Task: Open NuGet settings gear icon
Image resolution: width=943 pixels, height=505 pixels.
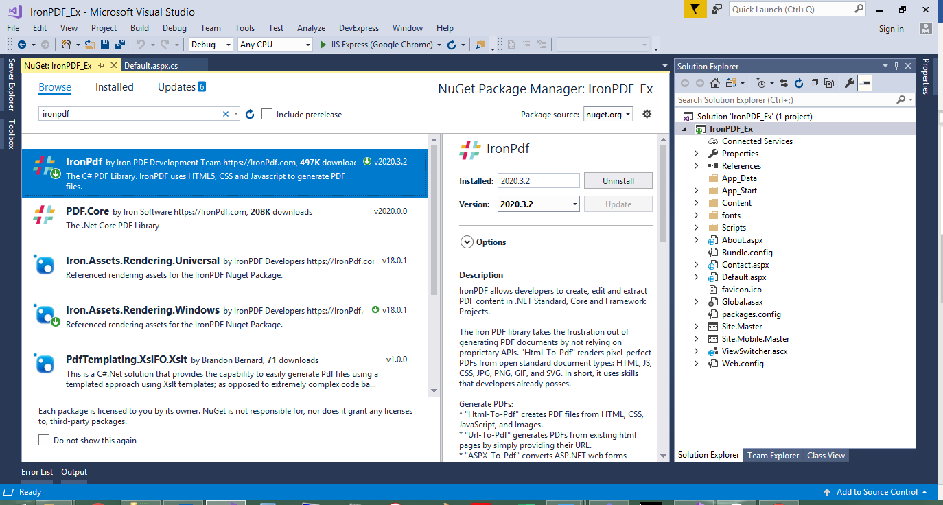Action: click(x=647, y=114)
